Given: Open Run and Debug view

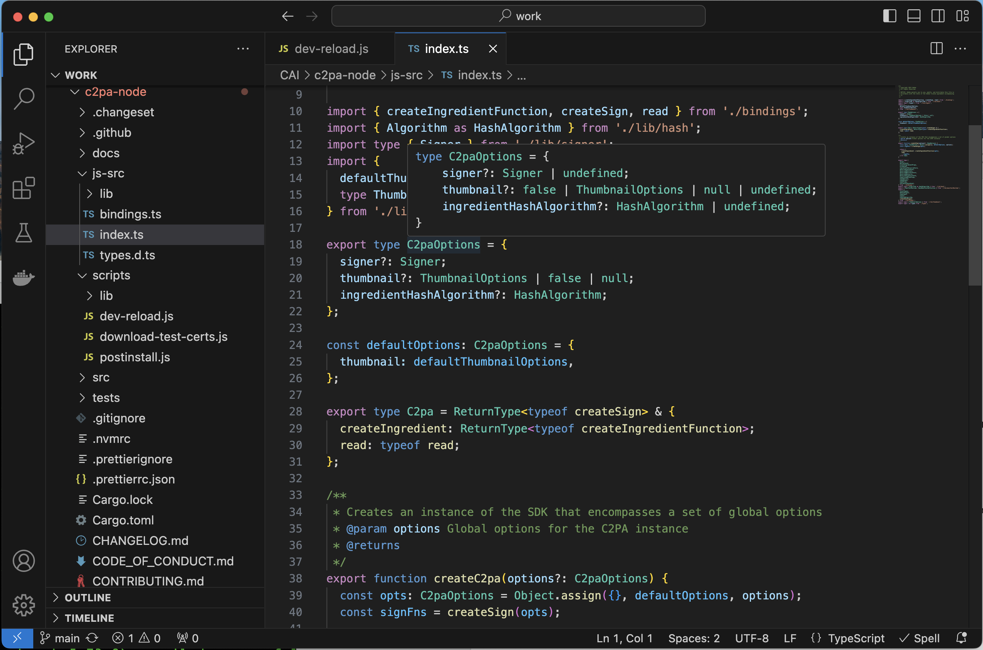Looking at the screenshot, I should pyautogui.click(x=23, y=143).
